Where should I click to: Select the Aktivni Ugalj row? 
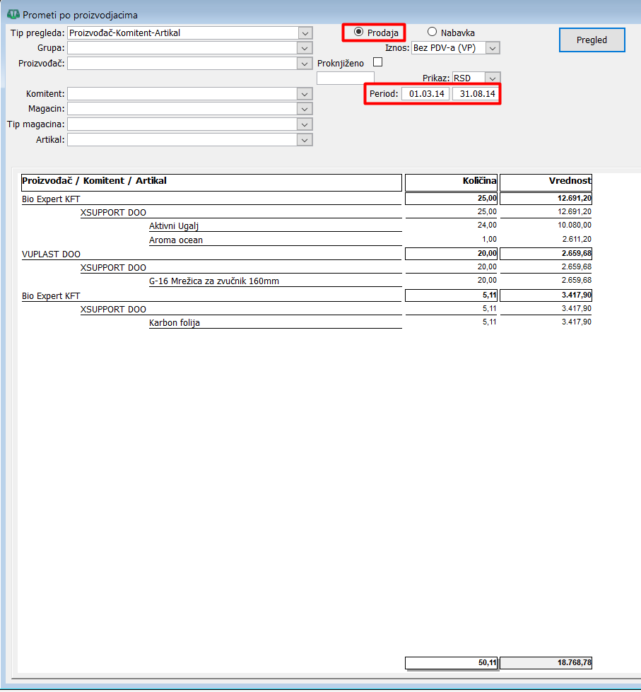point(276,226)
